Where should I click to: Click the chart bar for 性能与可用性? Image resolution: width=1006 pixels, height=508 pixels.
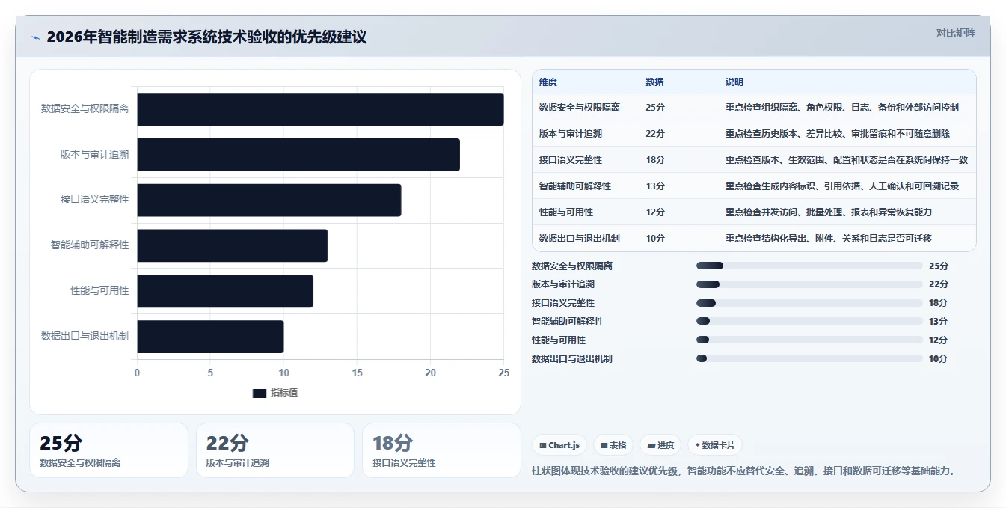tap(225, 291)
